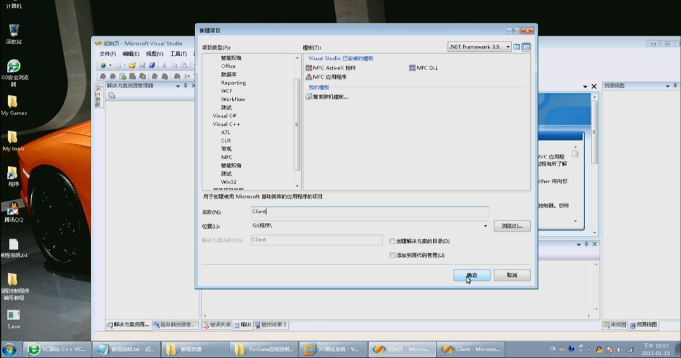Open the 编辑(E) menu
Screen dimensions: 681x358
click(131, 54)
